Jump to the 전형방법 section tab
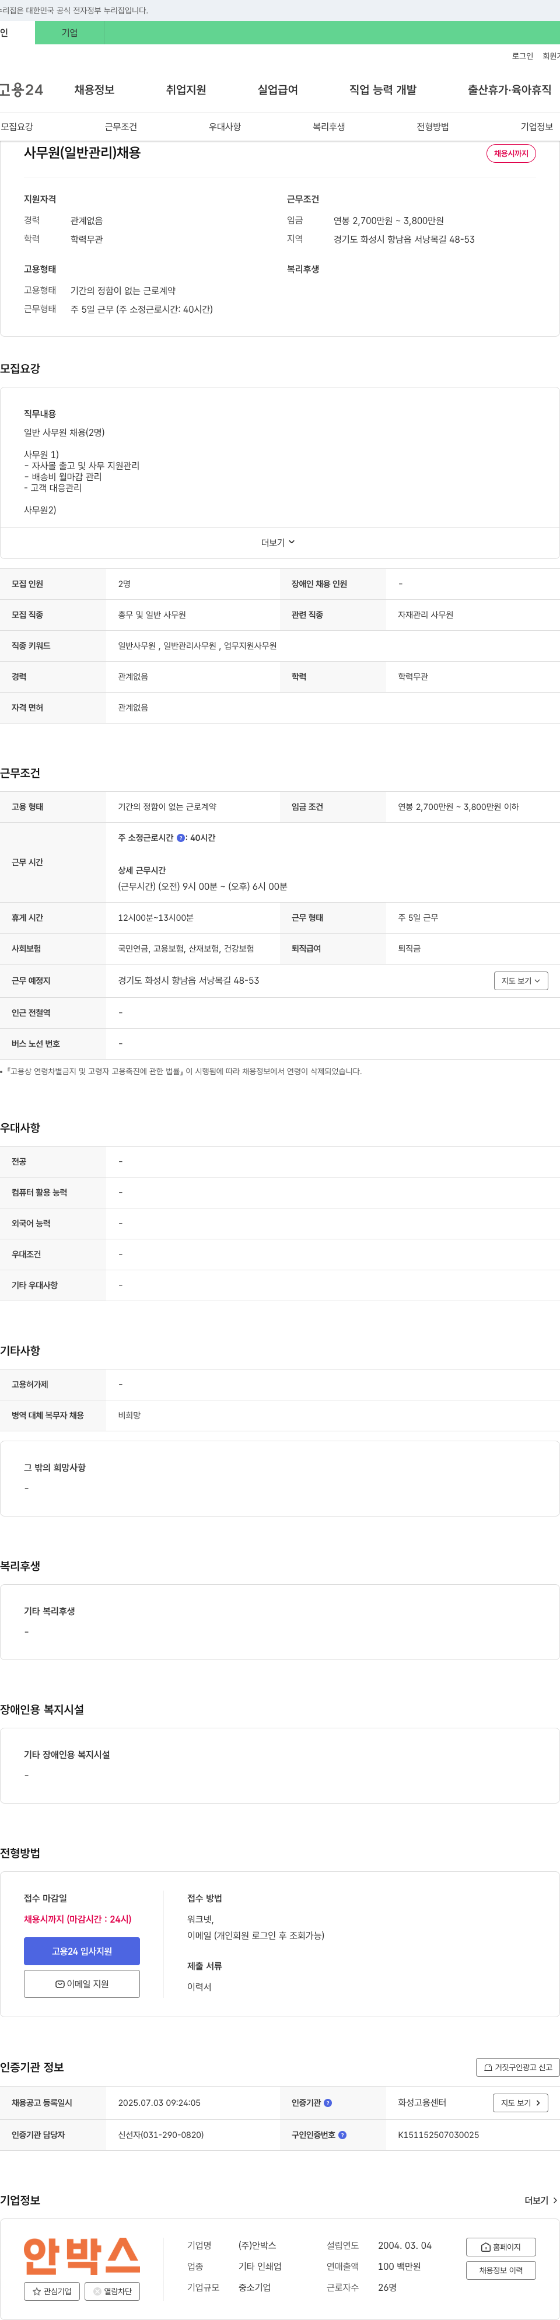560x2320 pixels. coord(433,127)
